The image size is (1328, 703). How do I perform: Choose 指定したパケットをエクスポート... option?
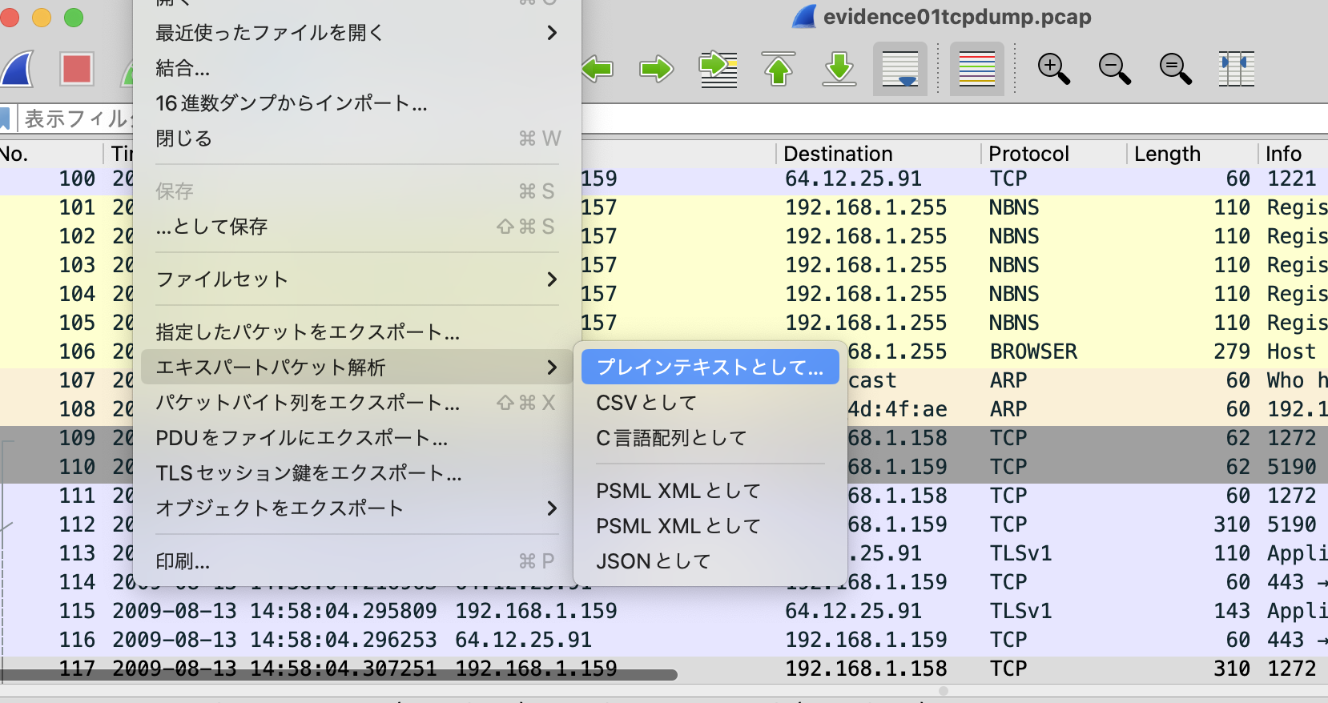357,332
